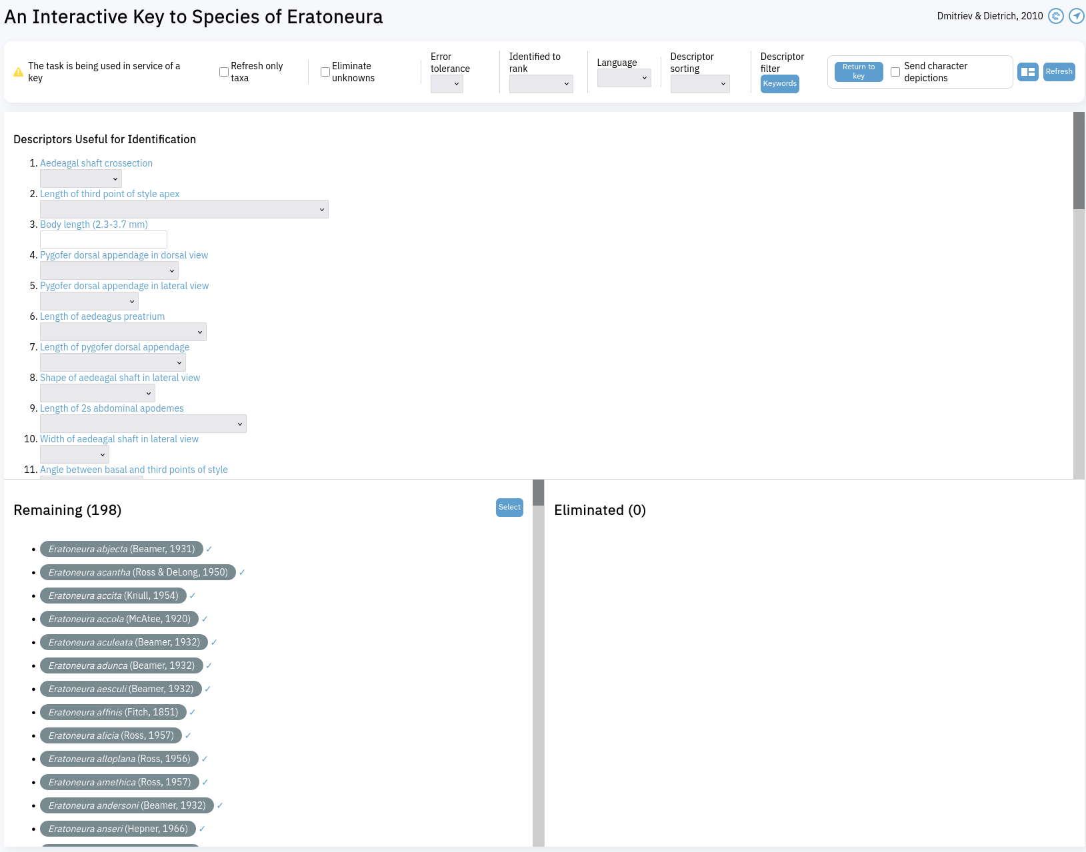The height and width of the screenshot is (852, 1086).
Task: Tick the Send character depictions checkbox
Action: (895, 72)
